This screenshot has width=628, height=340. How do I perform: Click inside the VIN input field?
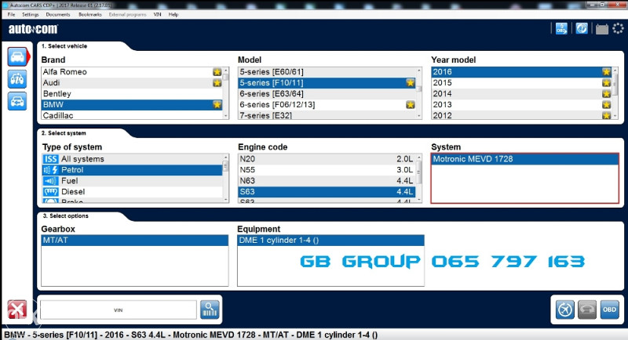click(x=119, y=310)
